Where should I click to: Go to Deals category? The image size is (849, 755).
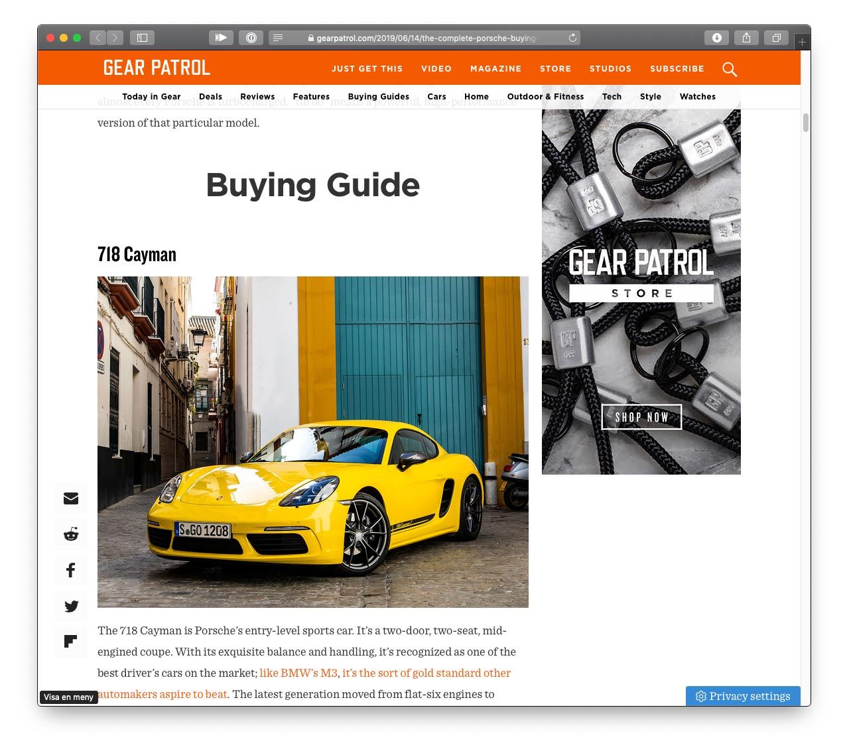210,97
